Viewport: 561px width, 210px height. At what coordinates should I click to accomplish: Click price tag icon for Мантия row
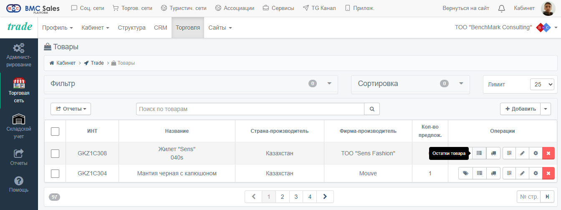click(465, 173)
